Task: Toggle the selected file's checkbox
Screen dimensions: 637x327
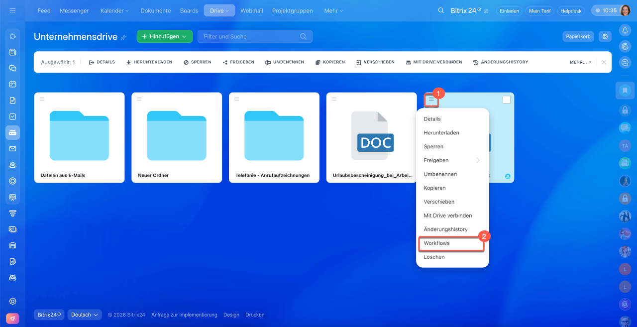Action: pyautogui.click(x=506, y=100)
